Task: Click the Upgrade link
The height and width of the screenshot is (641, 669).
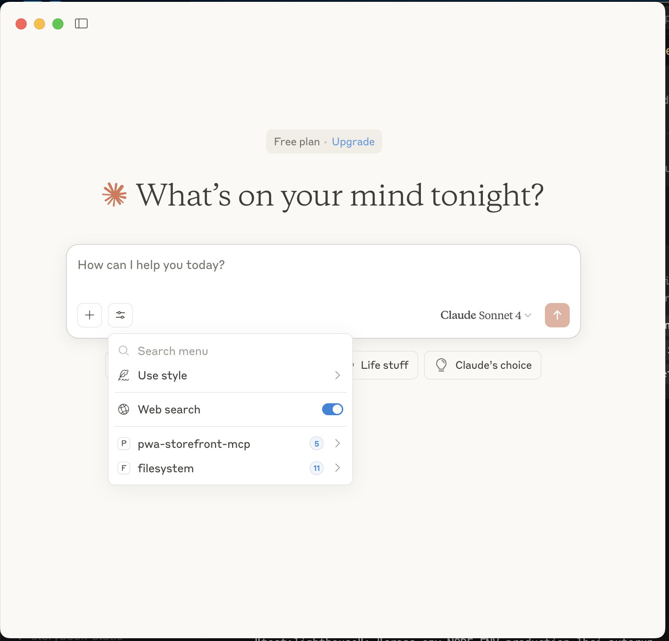Action: click(x=353, y=141)
